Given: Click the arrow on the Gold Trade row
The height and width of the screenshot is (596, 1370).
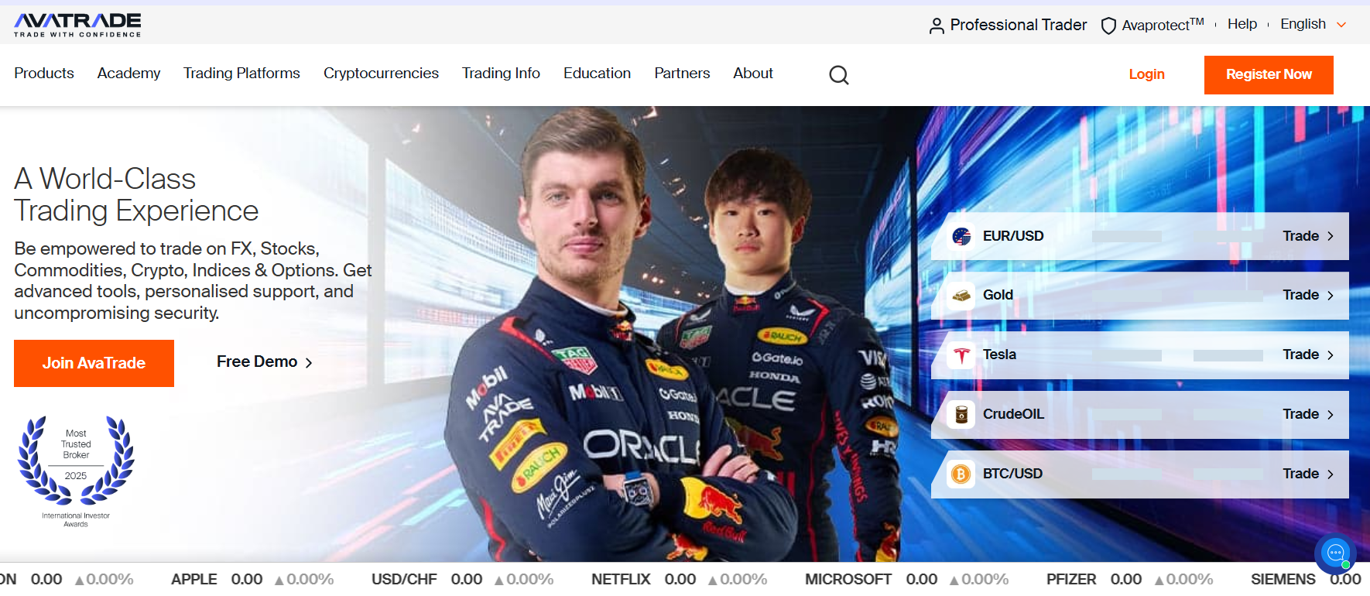Looking at the screenshot, I should pyautogui.click(x=1331, y=296).
